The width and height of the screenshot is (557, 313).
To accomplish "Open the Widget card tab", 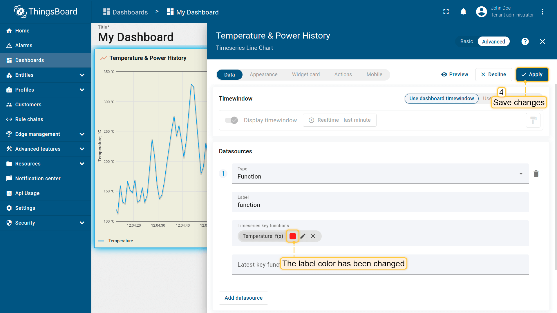I will coord(306,74).
